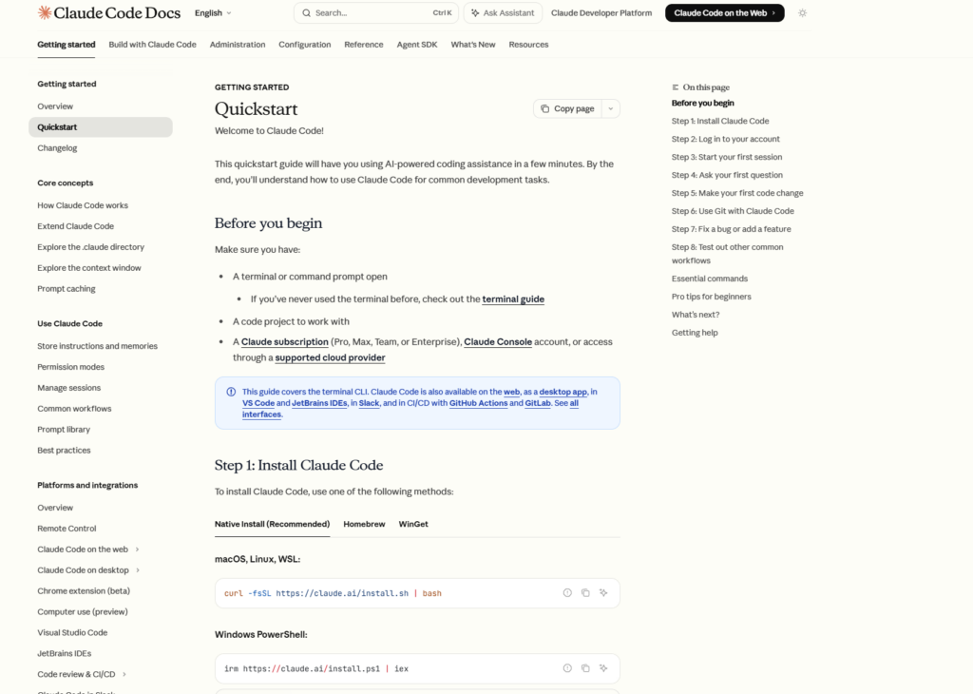Open the terminal guide link
Viewport: 973px width, 694px height.
[x=513, y=299]
